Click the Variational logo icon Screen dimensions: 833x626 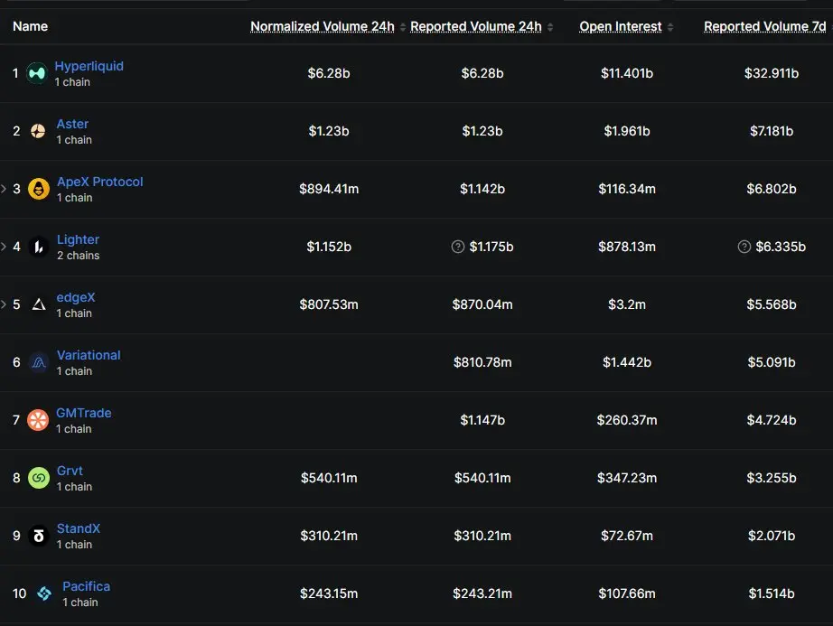point(39,362)
